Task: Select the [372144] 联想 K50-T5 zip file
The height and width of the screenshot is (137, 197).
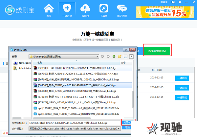Action: (82, 97)
